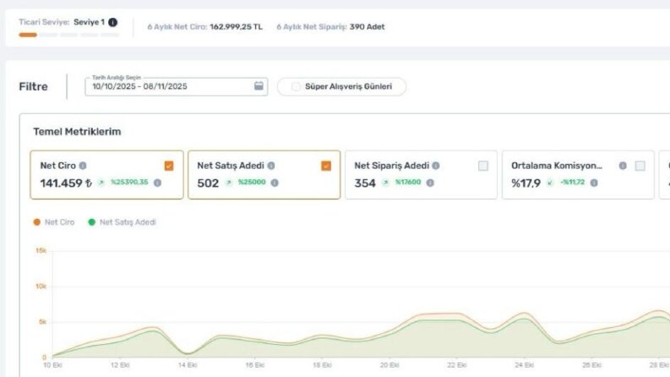Select the commission value %17.9

(526, 183)
